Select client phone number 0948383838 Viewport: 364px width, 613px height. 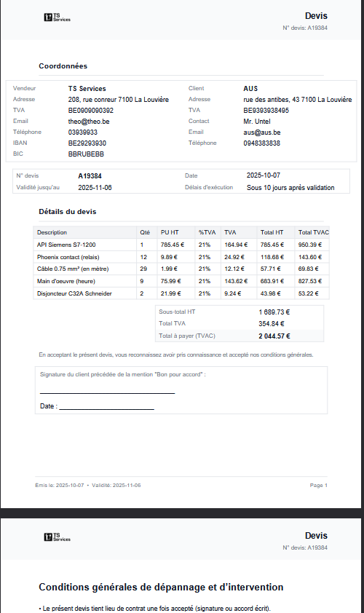click(x=261, y=143)
